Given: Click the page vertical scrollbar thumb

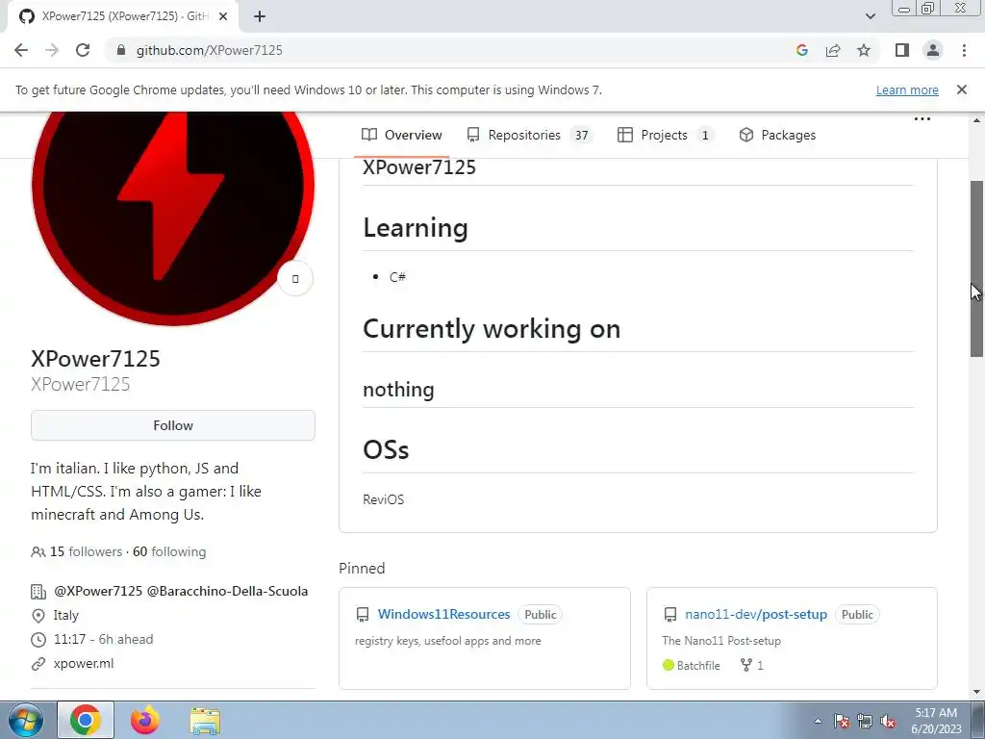Looking at the screenshot, I should (977, 268).
